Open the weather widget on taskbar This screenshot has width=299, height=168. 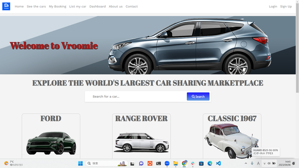(x=13, y=163)
